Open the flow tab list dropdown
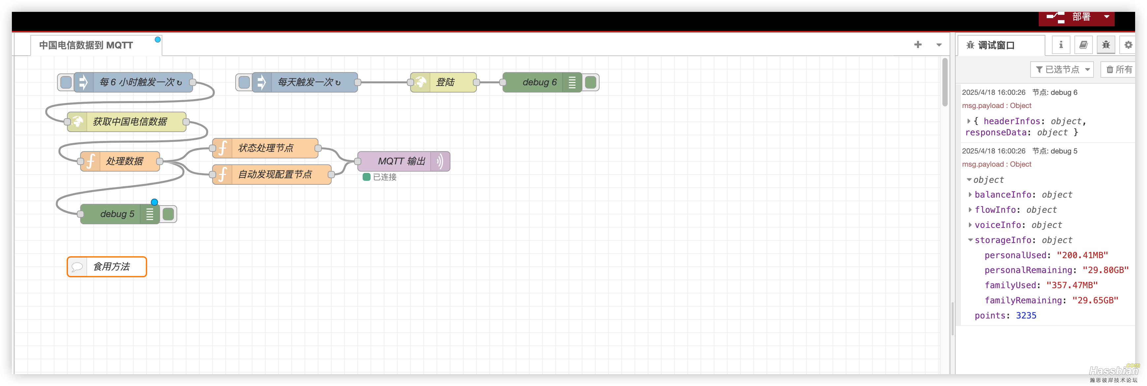The width and height of the screenshot is (1147, 386). click(x=939, y=45)
